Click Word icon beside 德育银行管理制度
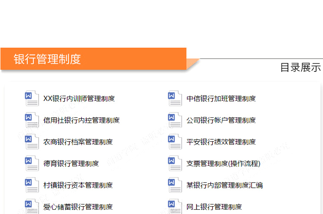The height and width of the screenshot is (214, 323). click(32, 163)
